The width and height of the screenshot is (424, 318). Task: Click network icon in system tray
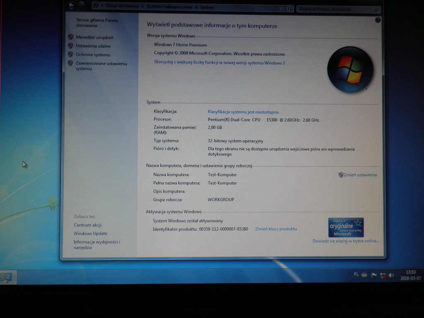click(x=383, y=275)
